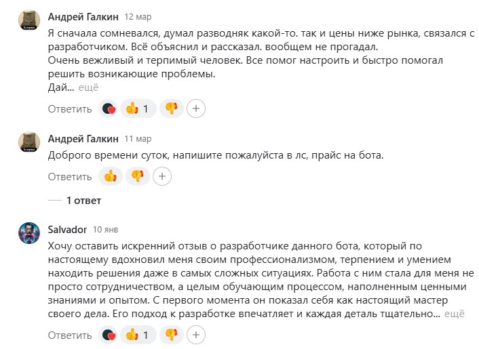Open the heart reaction on Salvador's comment

tap(108, 335)
